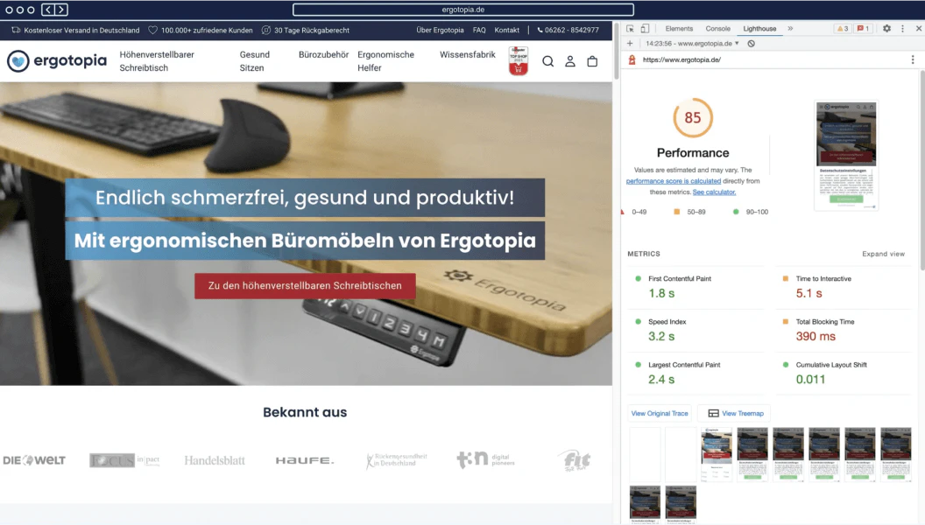Toggle the device toolbar icon
This screenshot has width=925, height=525.
click(645, 28)
